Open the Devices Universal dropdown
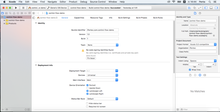 coord(102,75)
